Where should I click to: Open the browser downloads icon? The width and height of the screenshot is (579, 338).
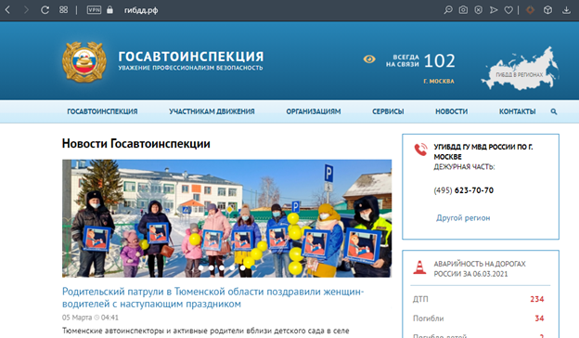[x=566, y=10]
